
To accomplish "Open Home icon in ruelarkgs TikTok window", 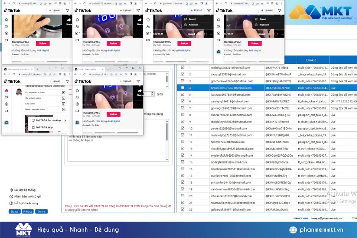I will click(x=6, y=19).
